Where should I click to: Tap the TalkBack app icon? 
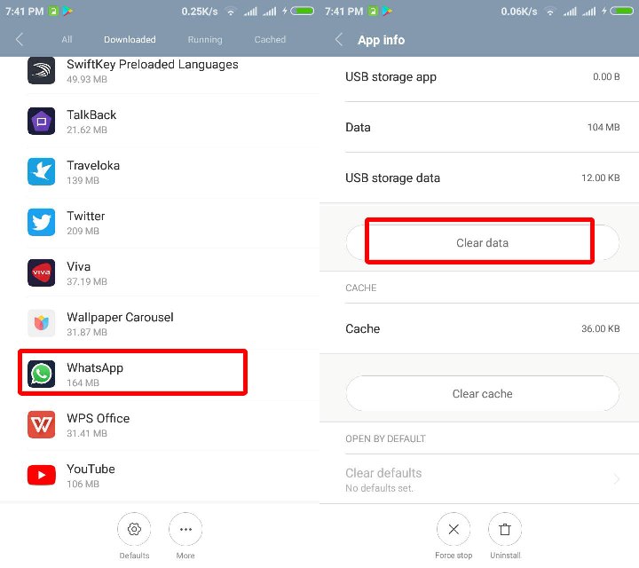[41, 121]
